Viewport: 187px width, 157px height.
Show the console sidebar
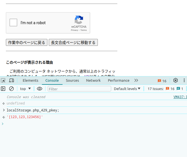3,89
